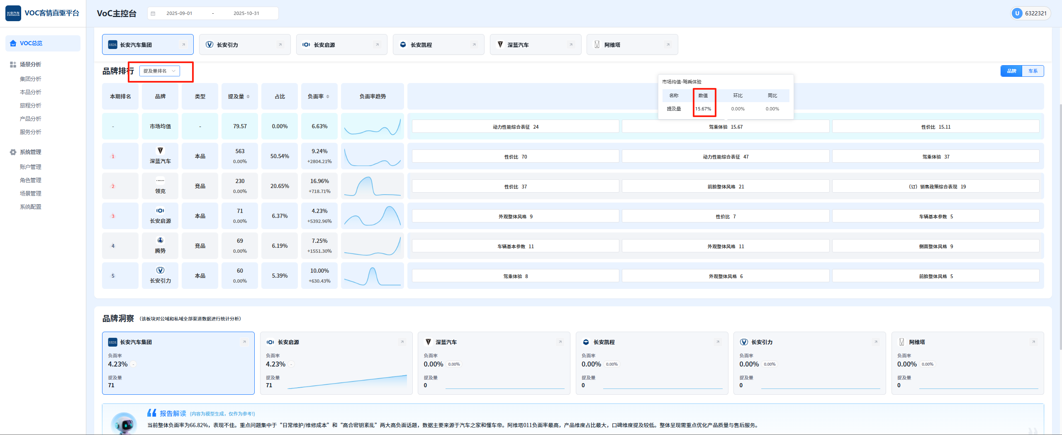Switch ranking view to 品牌
1062x435 pixels.
click(x=1011, y=71)
